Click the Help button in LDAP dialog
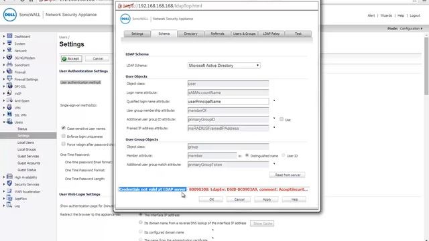 294,199
